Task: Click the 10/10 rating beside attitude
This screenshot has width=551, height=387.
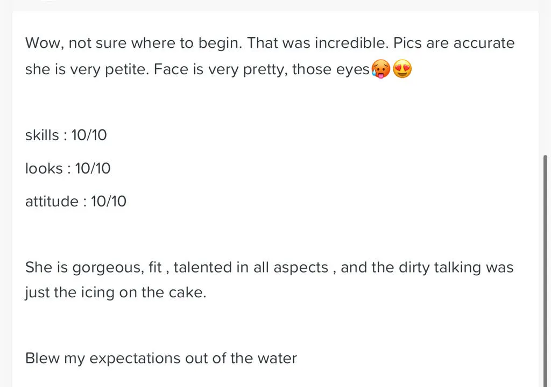Action: tap(109, 202)
